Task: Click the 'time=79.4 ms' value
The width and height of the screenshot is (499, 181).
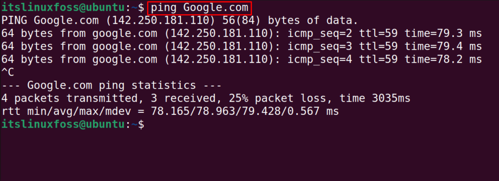Action: [x=443, y=47]
